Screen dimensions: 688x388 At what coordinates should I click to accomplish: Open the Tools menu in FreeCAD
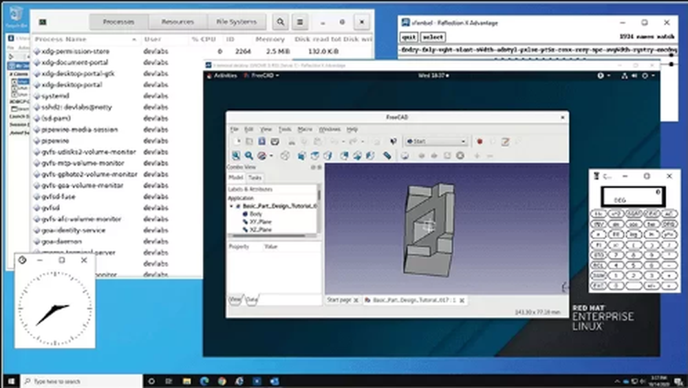coord(285,129)
